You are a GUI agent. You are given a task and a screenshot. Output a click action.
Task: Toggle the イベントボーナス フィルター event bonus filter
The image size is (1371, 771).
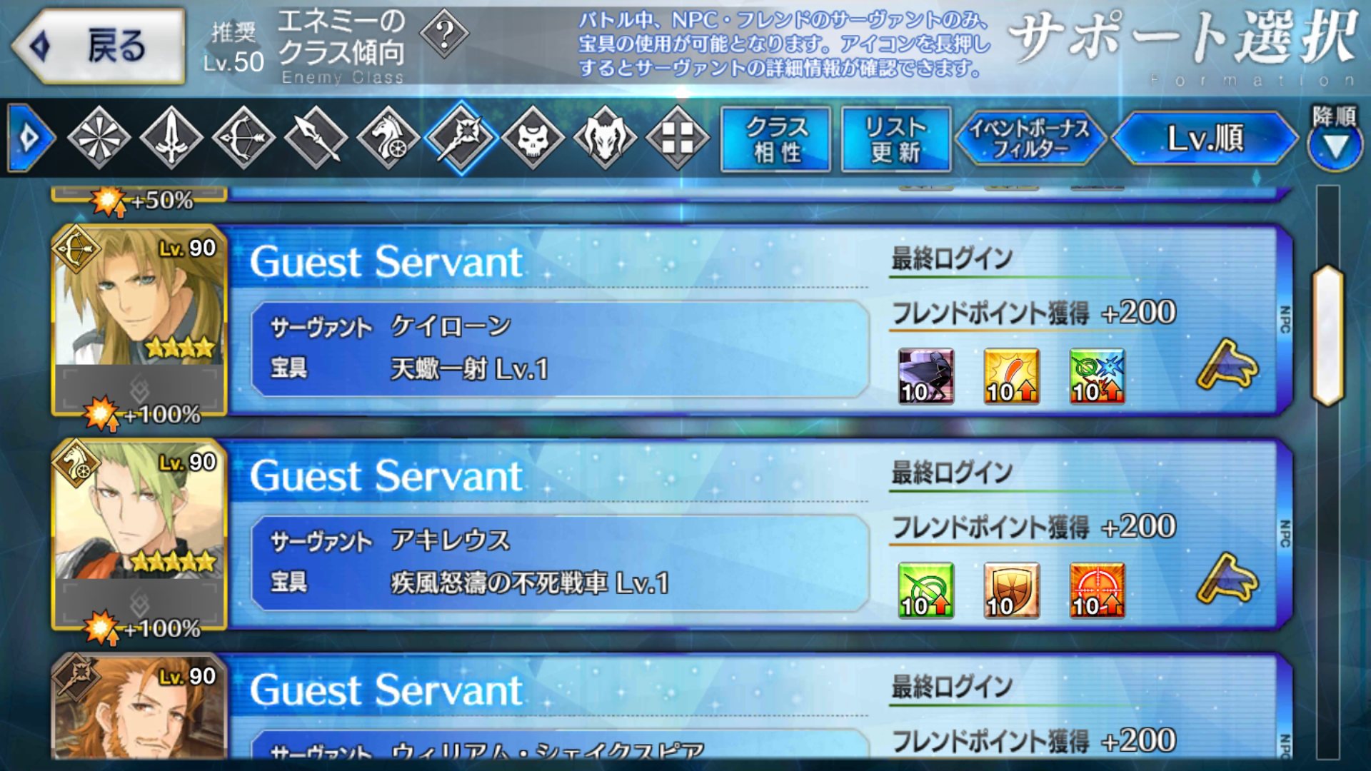[1030, 138]
